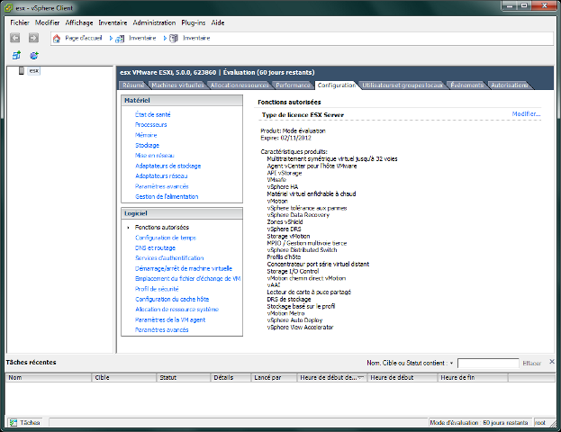Open Démarrage/arrêt de machine virtuelle link
The width and height of the screenshot is (561, 432).
184,268
